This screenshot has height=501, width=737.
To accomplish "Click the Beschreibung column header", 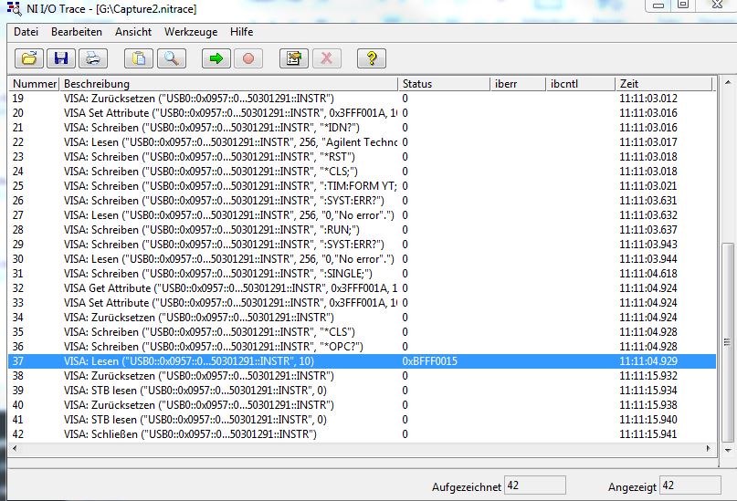I will click(x=228, y=84).
